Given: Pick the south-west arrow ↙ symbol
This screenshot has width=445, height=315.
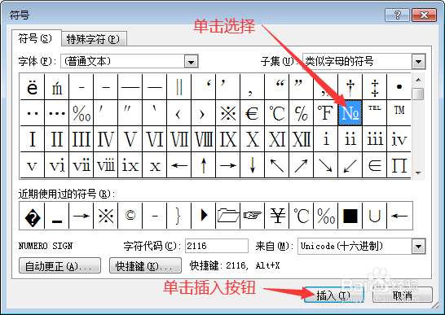Looking at the screenshot, I should coord(350,165).
